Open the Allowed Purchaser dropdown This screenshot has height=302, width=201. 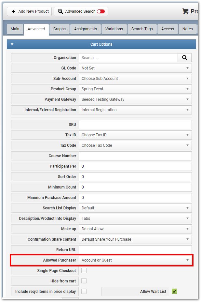click(x=135, y=260)
